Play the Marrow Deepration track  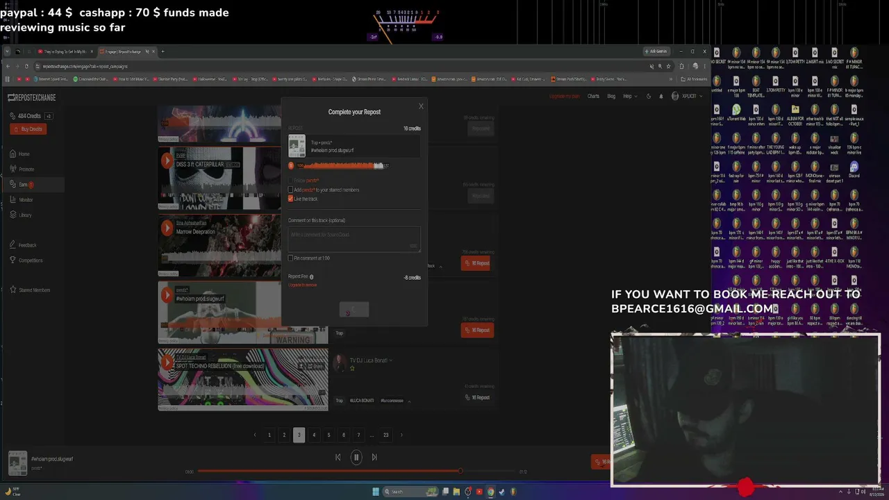click(x=167, y=228)
